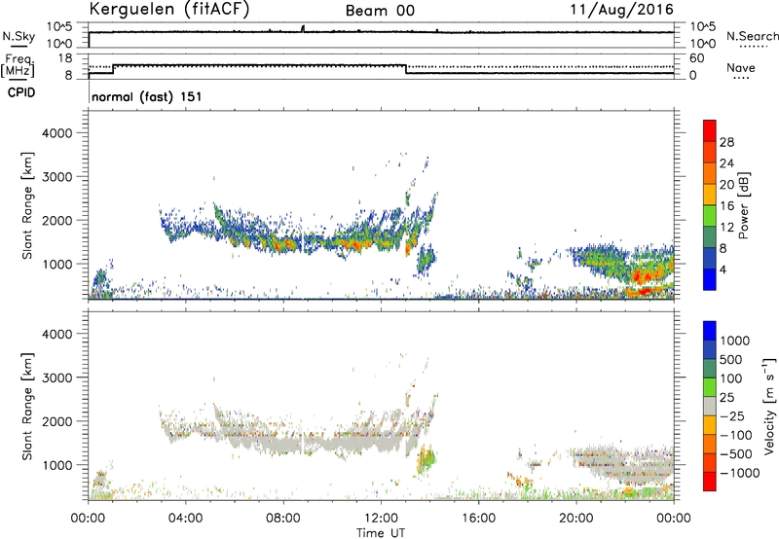The image size is (779, 539).
Task: Click the 'CPID' row label
Action: click(21, 92)
